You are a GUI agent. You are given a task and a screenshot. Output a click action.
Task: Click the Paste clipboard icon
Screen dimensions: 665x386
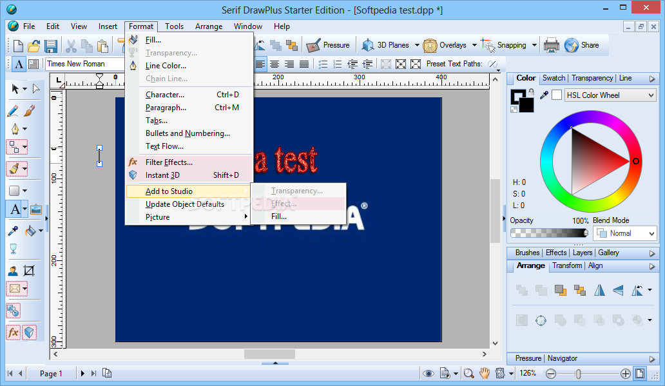[102, 45]
